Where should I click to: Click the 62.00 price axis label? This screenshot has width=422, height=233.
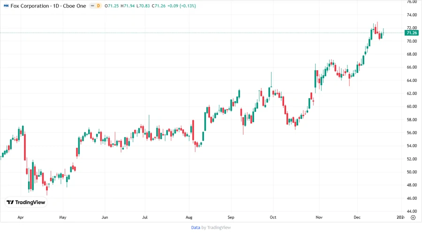pos(412,94)
